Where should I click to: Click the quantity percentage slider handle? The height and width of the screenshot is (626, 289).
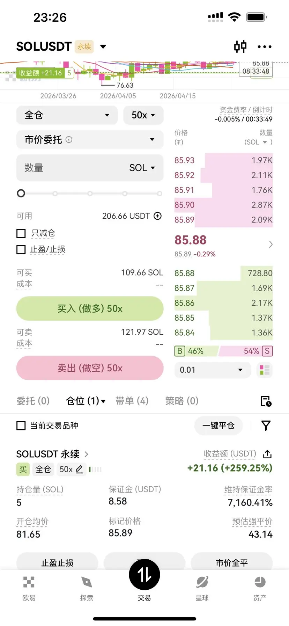(x=21, y=193)
